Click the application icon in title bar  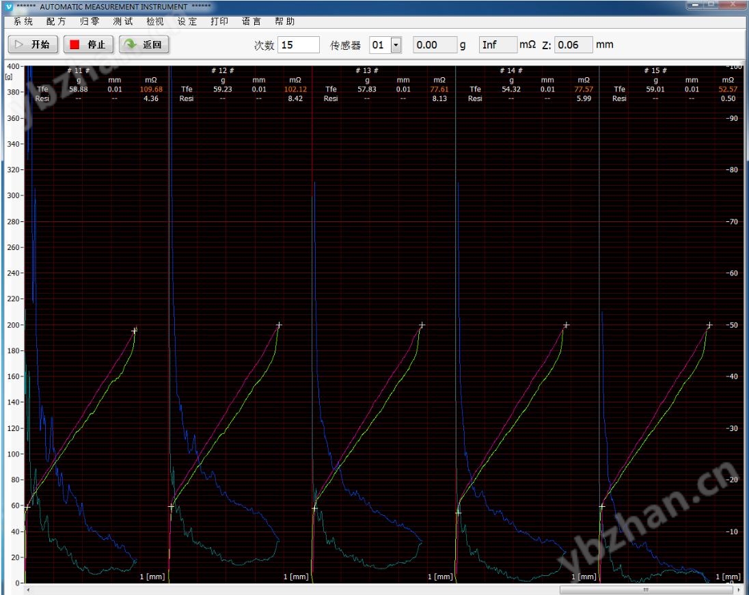tap(9, 7)
